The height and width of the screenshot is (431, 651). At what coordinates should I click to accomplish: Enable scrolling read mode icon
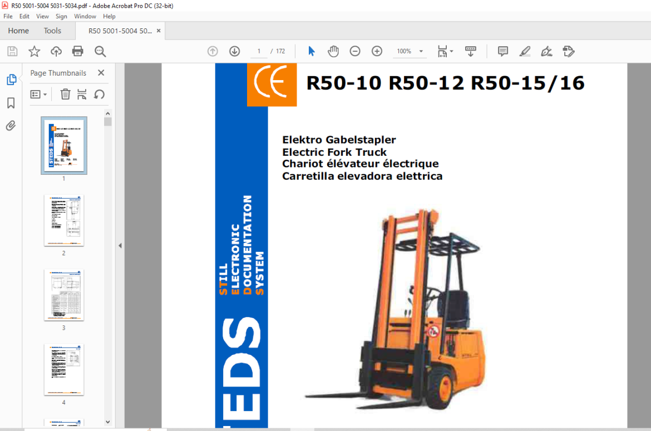point(470,51)
